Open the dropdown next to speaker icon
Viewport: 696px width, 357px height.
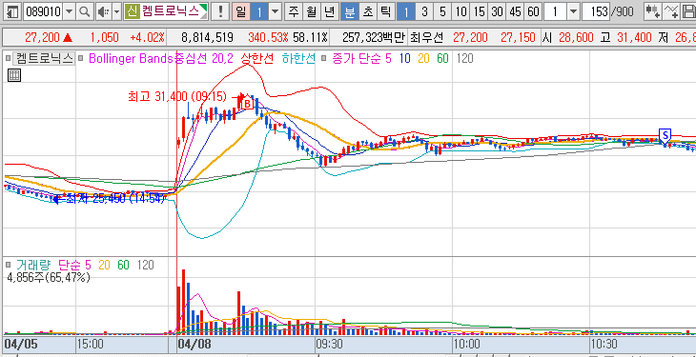pos(116,12)
